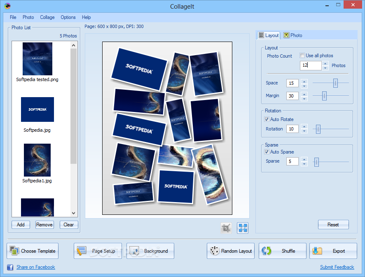The height and width of the screenshot is (277, 365).
Task: Open the File menu
Action: click(13, 17)
